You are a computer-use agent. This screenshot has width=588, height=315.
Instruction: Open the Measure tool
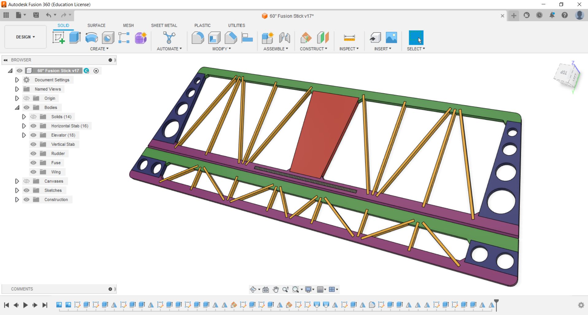tap(349, 38)
